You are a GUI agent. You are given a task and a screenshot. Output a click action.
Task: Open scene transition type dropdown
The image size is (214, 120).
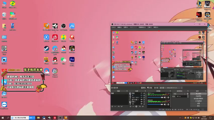tap(179, 94)
